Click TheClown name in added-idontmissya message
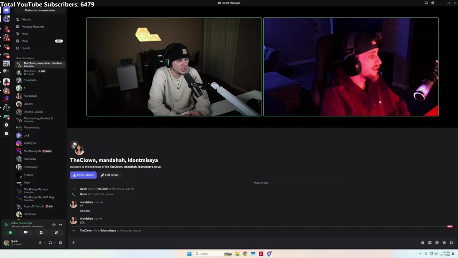This screenshot has height=258, width=458. click(86, 231)
